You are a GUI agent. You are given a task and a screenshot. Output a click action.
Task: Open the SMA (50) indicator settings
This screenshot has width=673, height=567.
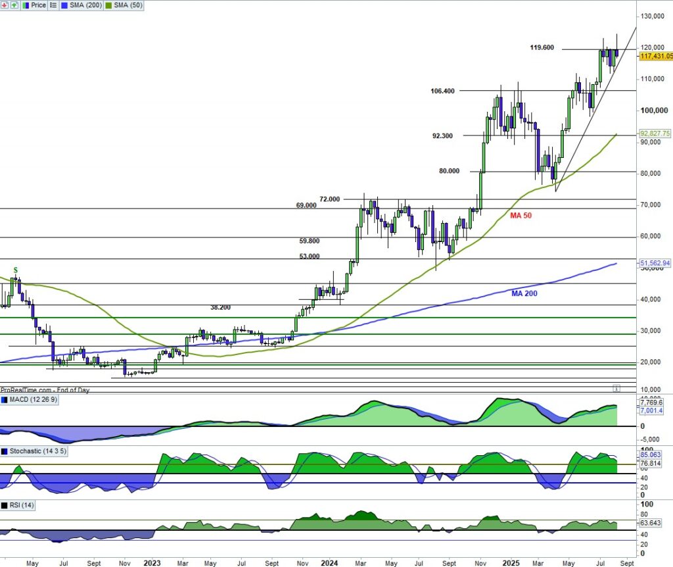coord(128,5)
